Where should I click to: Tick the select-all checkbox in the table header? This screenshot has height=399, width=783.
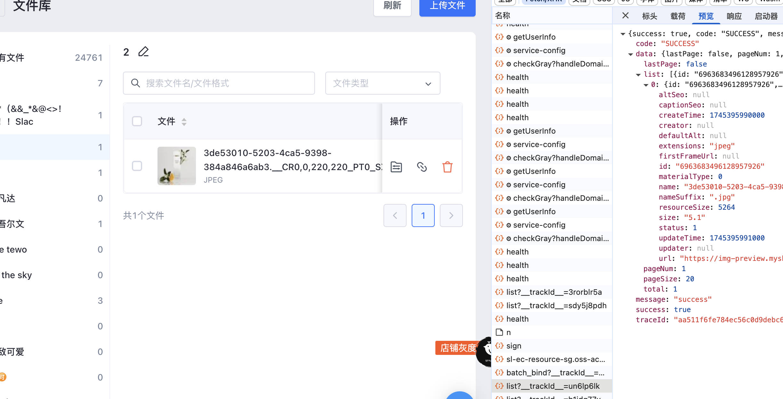[x=137, y=121]
